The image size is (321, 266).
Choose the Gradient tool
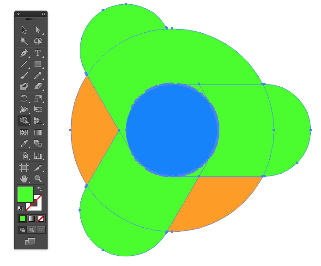coord(38,133)
